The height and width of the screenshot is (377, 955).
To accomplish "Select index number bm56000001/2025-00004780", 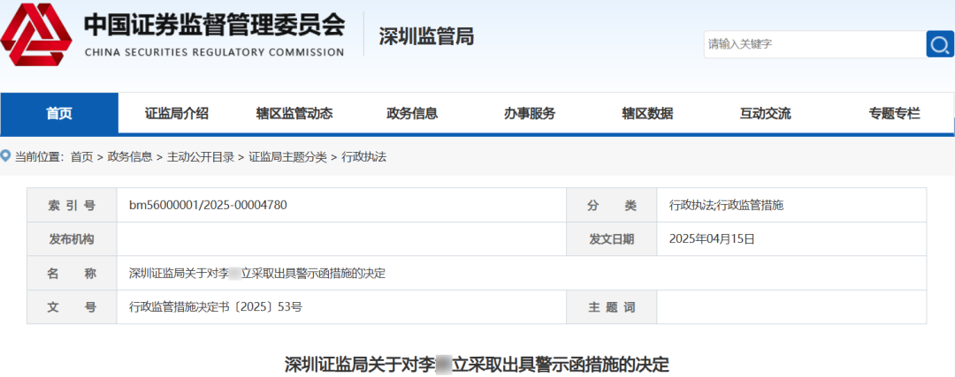I will click(x=209, y=206).
